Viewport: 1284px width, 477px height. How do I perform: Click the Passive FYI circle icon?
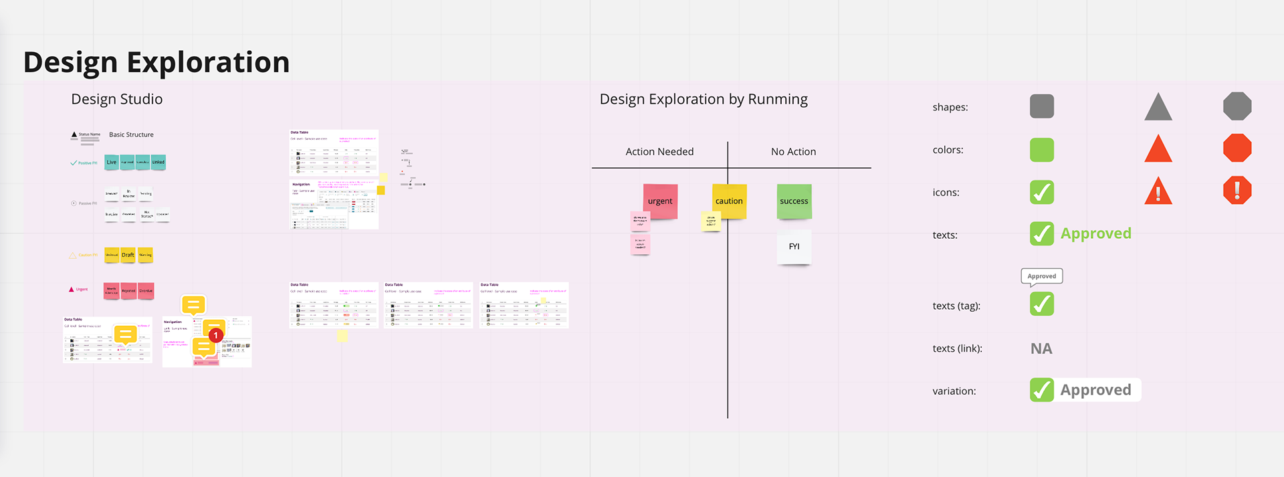74,203
